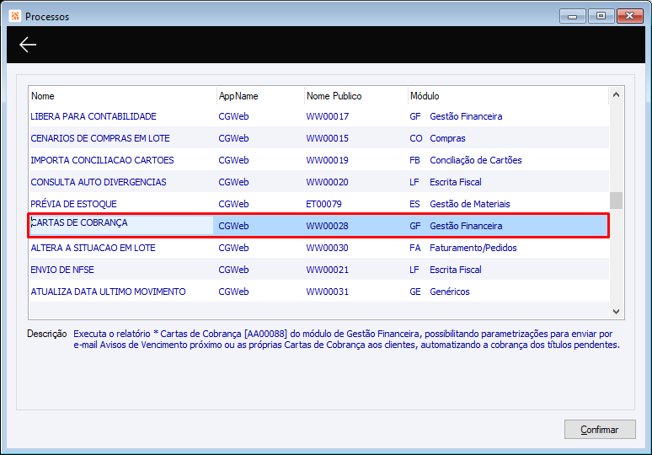Close the Processos window
The height and width of the screenshot is (455, 652).
coord(629,16)
